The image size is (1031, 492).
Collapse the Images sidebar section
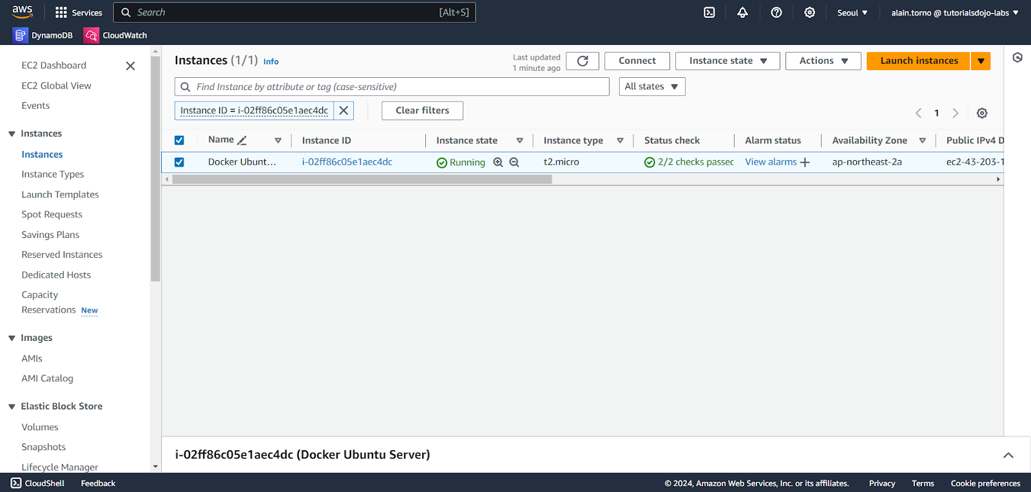click(x=12, y=338)
